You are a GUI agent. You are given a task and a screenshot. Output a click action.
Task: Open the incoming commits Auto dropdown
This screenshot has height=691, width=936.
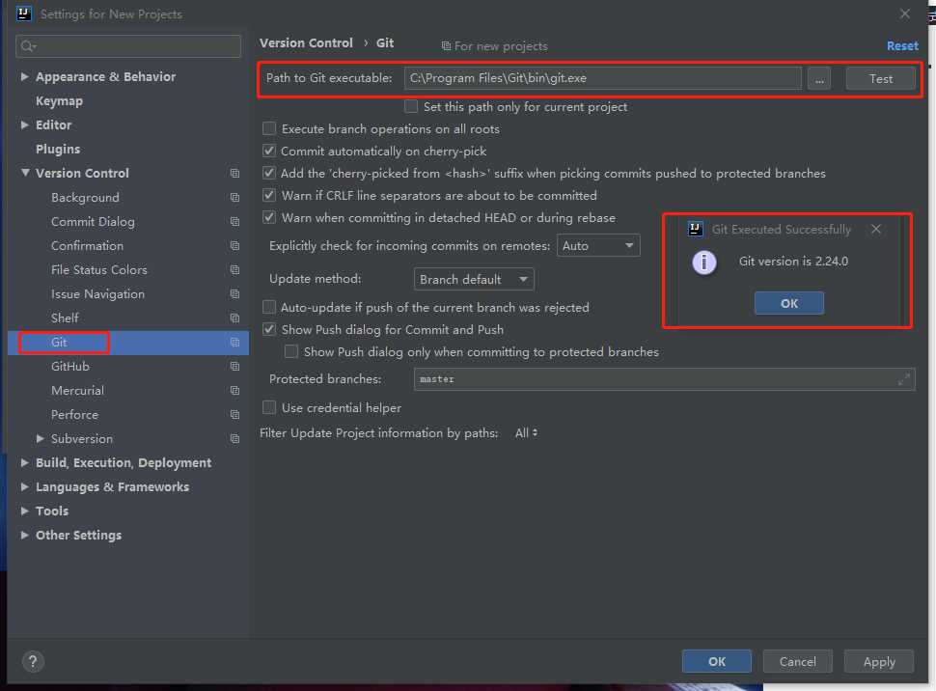pos(598,245)
